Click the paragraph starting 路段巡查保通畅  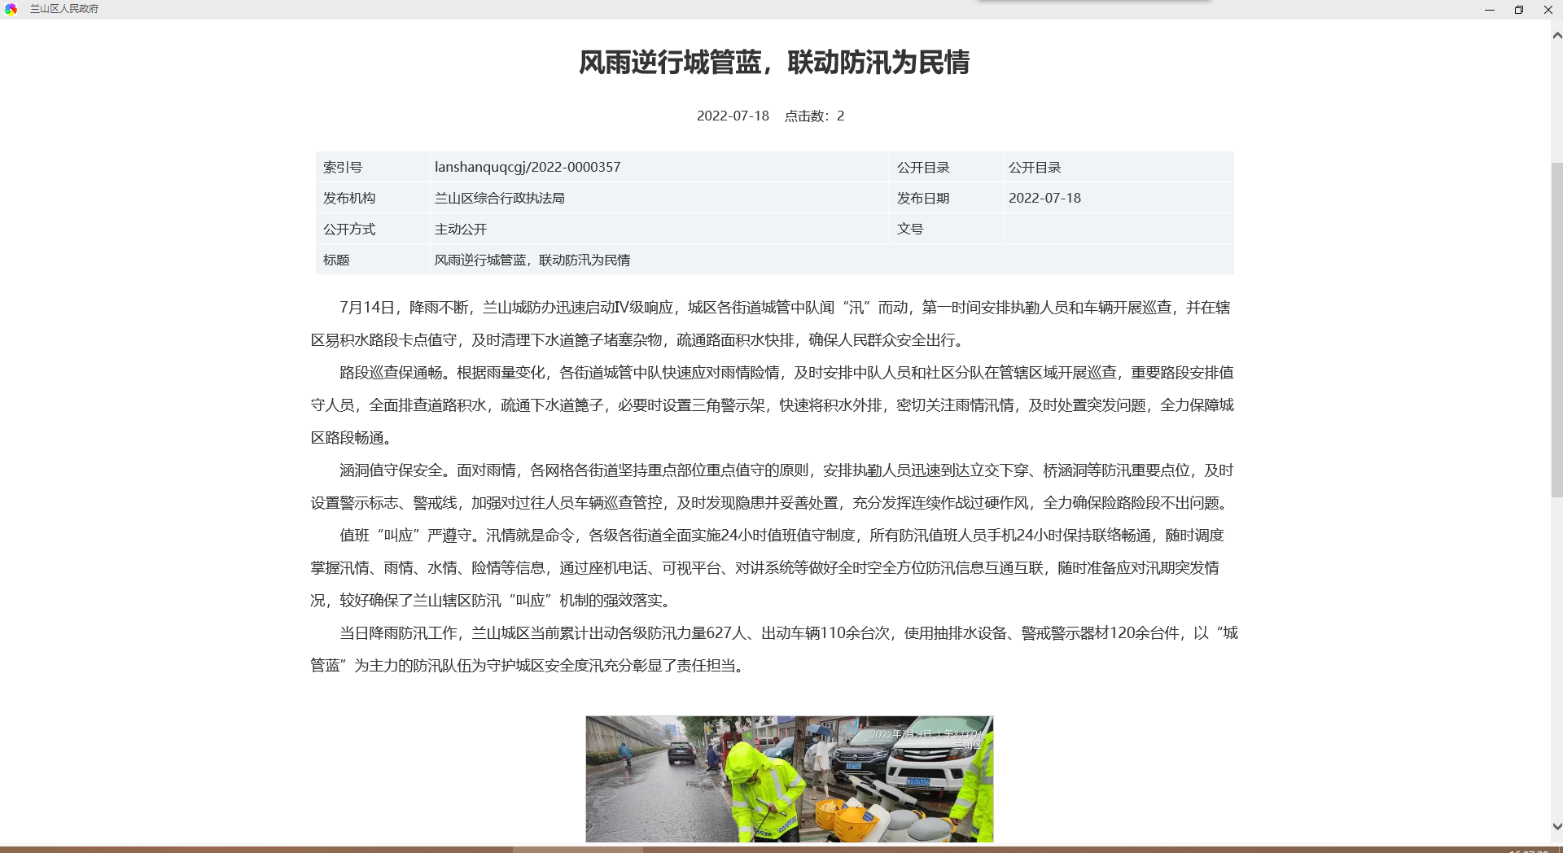tap(773, 405)
